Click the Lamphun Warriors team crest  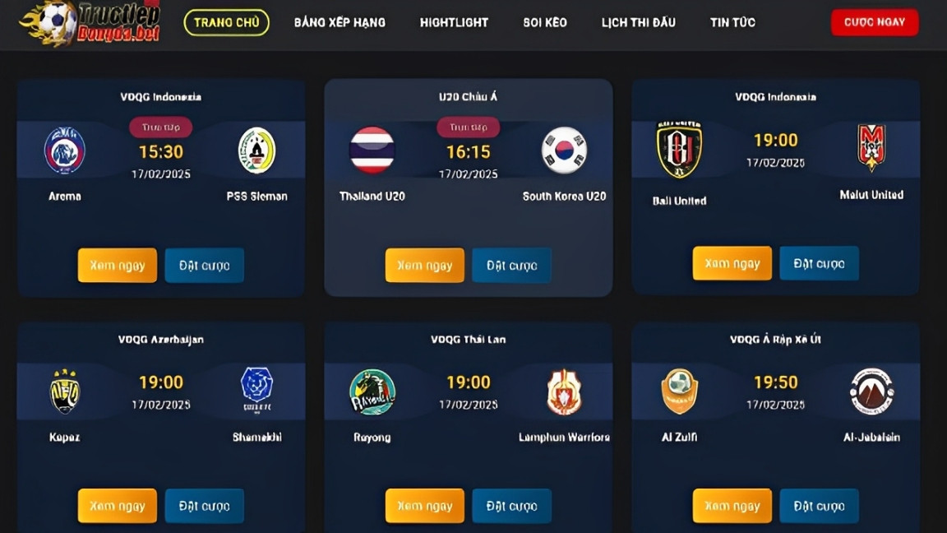[564, 392]
